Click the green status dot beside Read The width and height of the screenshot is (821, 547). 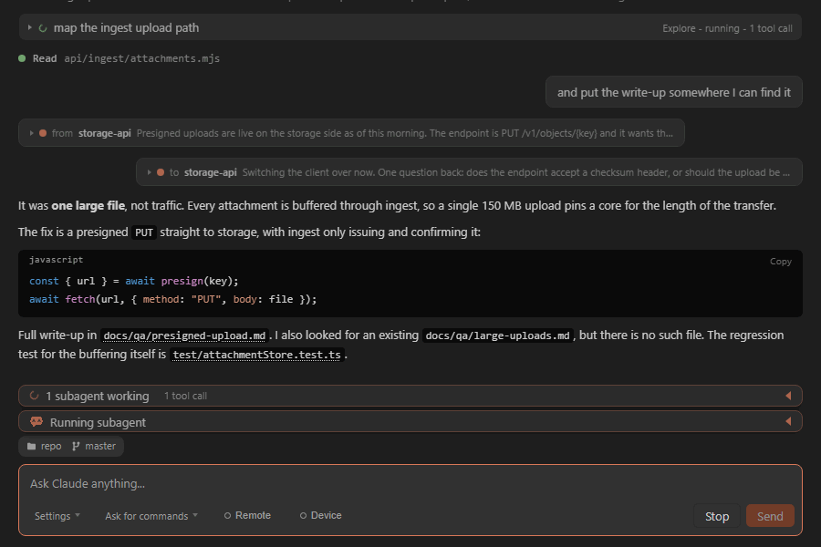[x=22, y=58]
